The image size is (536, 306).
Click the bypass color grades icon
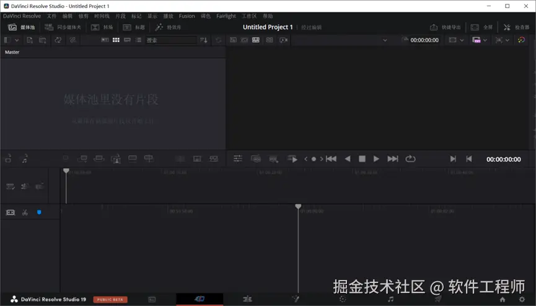pos(521,40)
